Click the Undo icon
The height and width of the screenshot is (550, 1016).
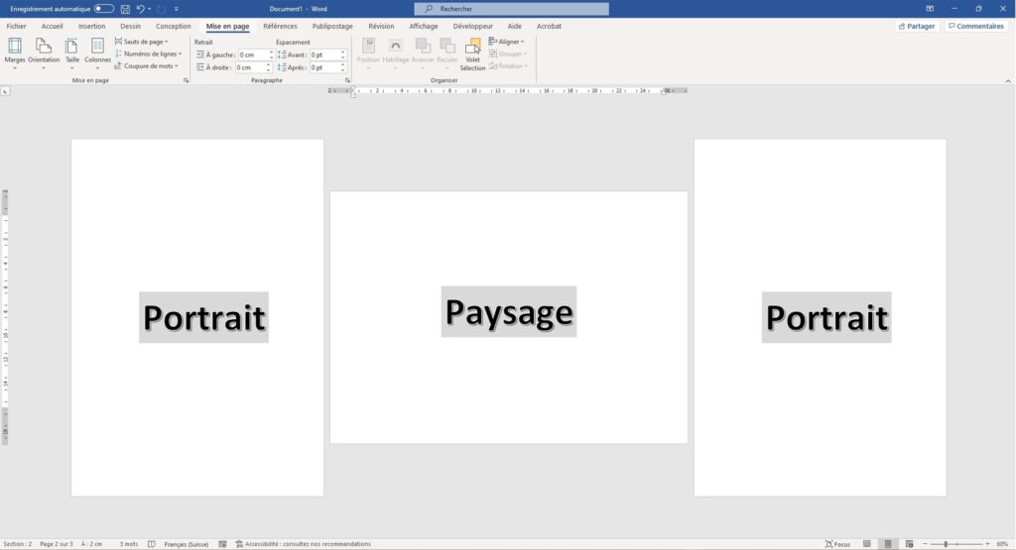pyautogui.click(x=140, y=9)
